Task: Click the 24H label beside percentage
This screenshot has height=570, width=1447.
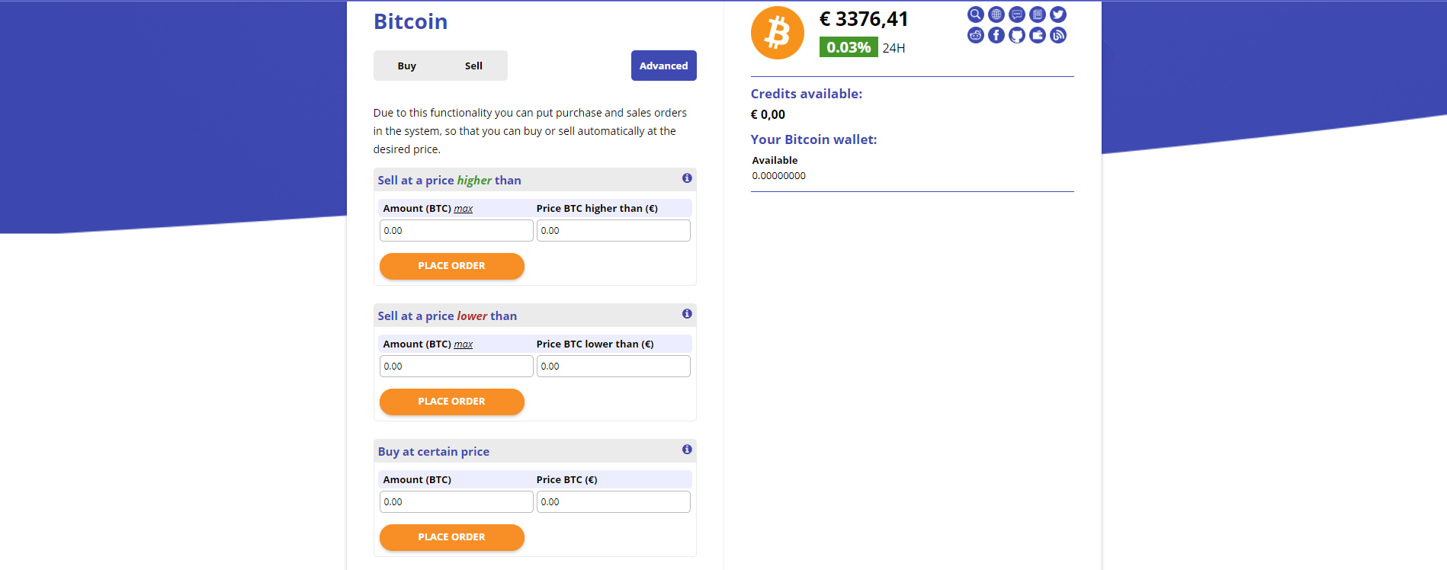Action: 894,48
